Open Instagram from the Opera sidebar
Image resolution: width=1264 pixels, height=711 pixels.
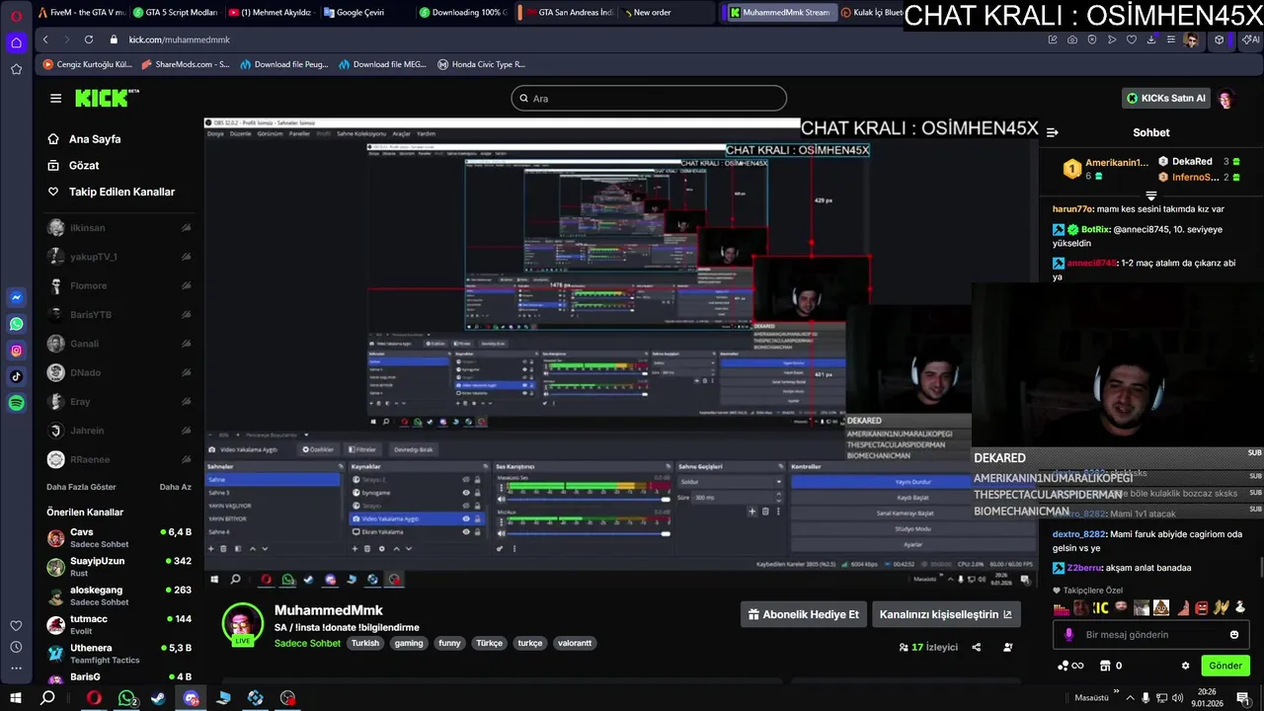point(16,351)
